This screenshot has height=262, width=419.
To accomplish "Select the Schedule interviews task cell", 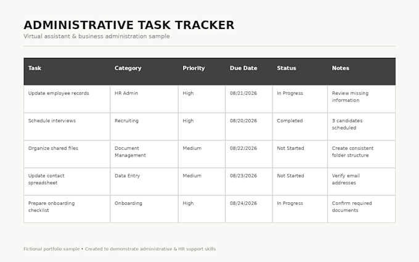I will [x=67, y=126].
